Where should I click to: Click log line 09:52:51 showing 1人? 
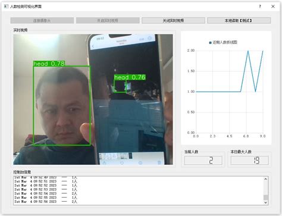46,181
